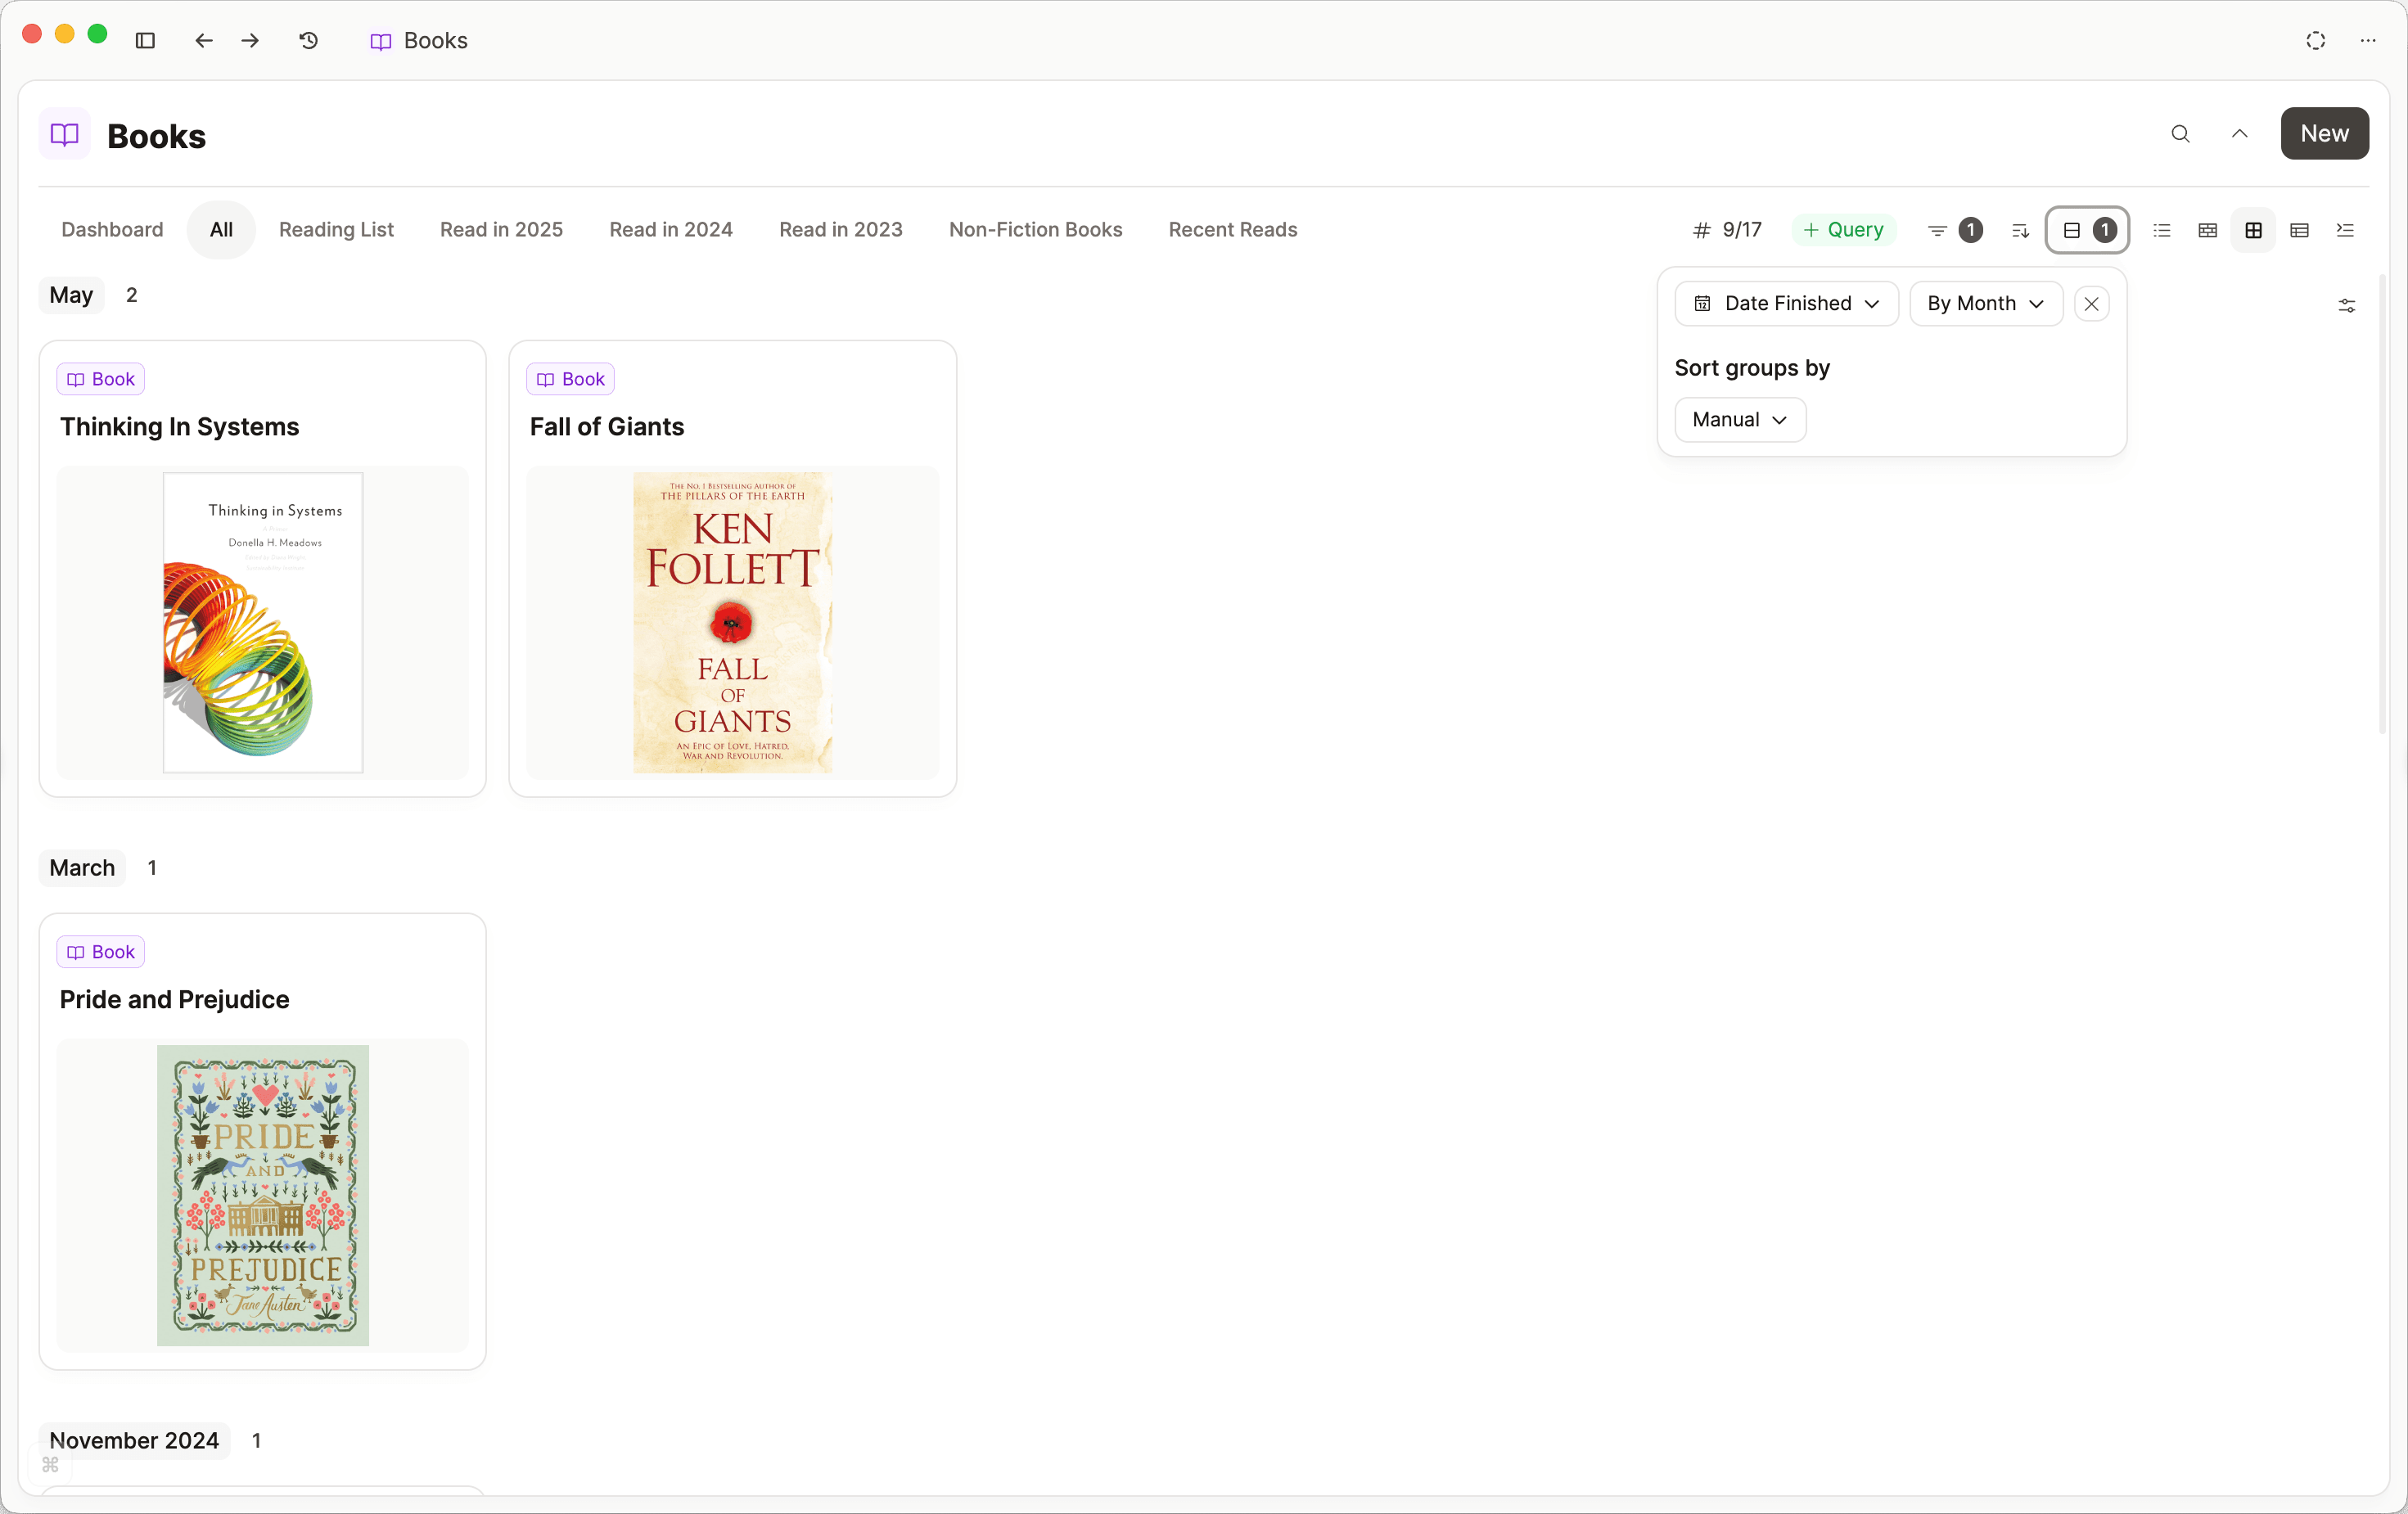Toggle the grouping panel button

(2087, 230)
